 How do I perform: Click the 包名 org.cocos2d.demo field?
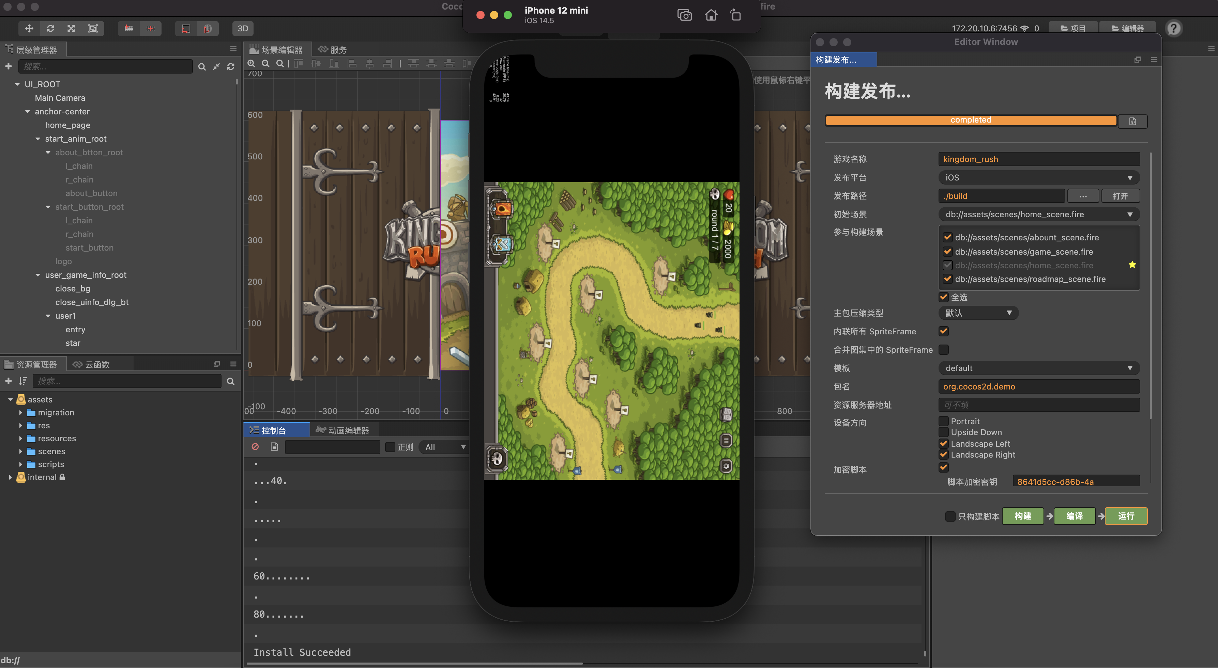[x=1038, y=386]
